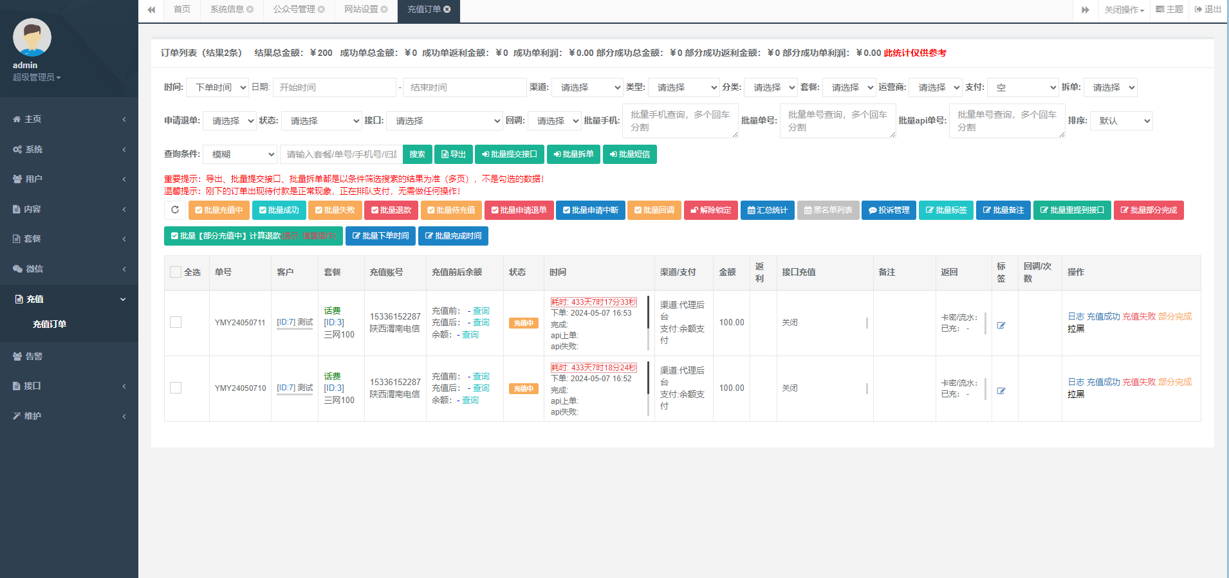Click the 开始时间 date input field
The image size is (1229, 578).
pos(334,87)
